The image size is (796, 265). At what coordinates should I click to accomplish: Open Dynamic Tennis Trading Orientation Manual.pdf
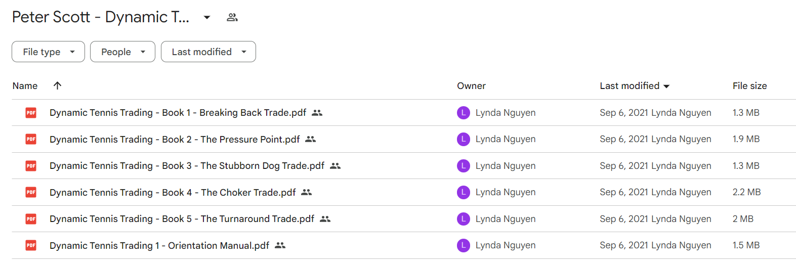(159, 245)
